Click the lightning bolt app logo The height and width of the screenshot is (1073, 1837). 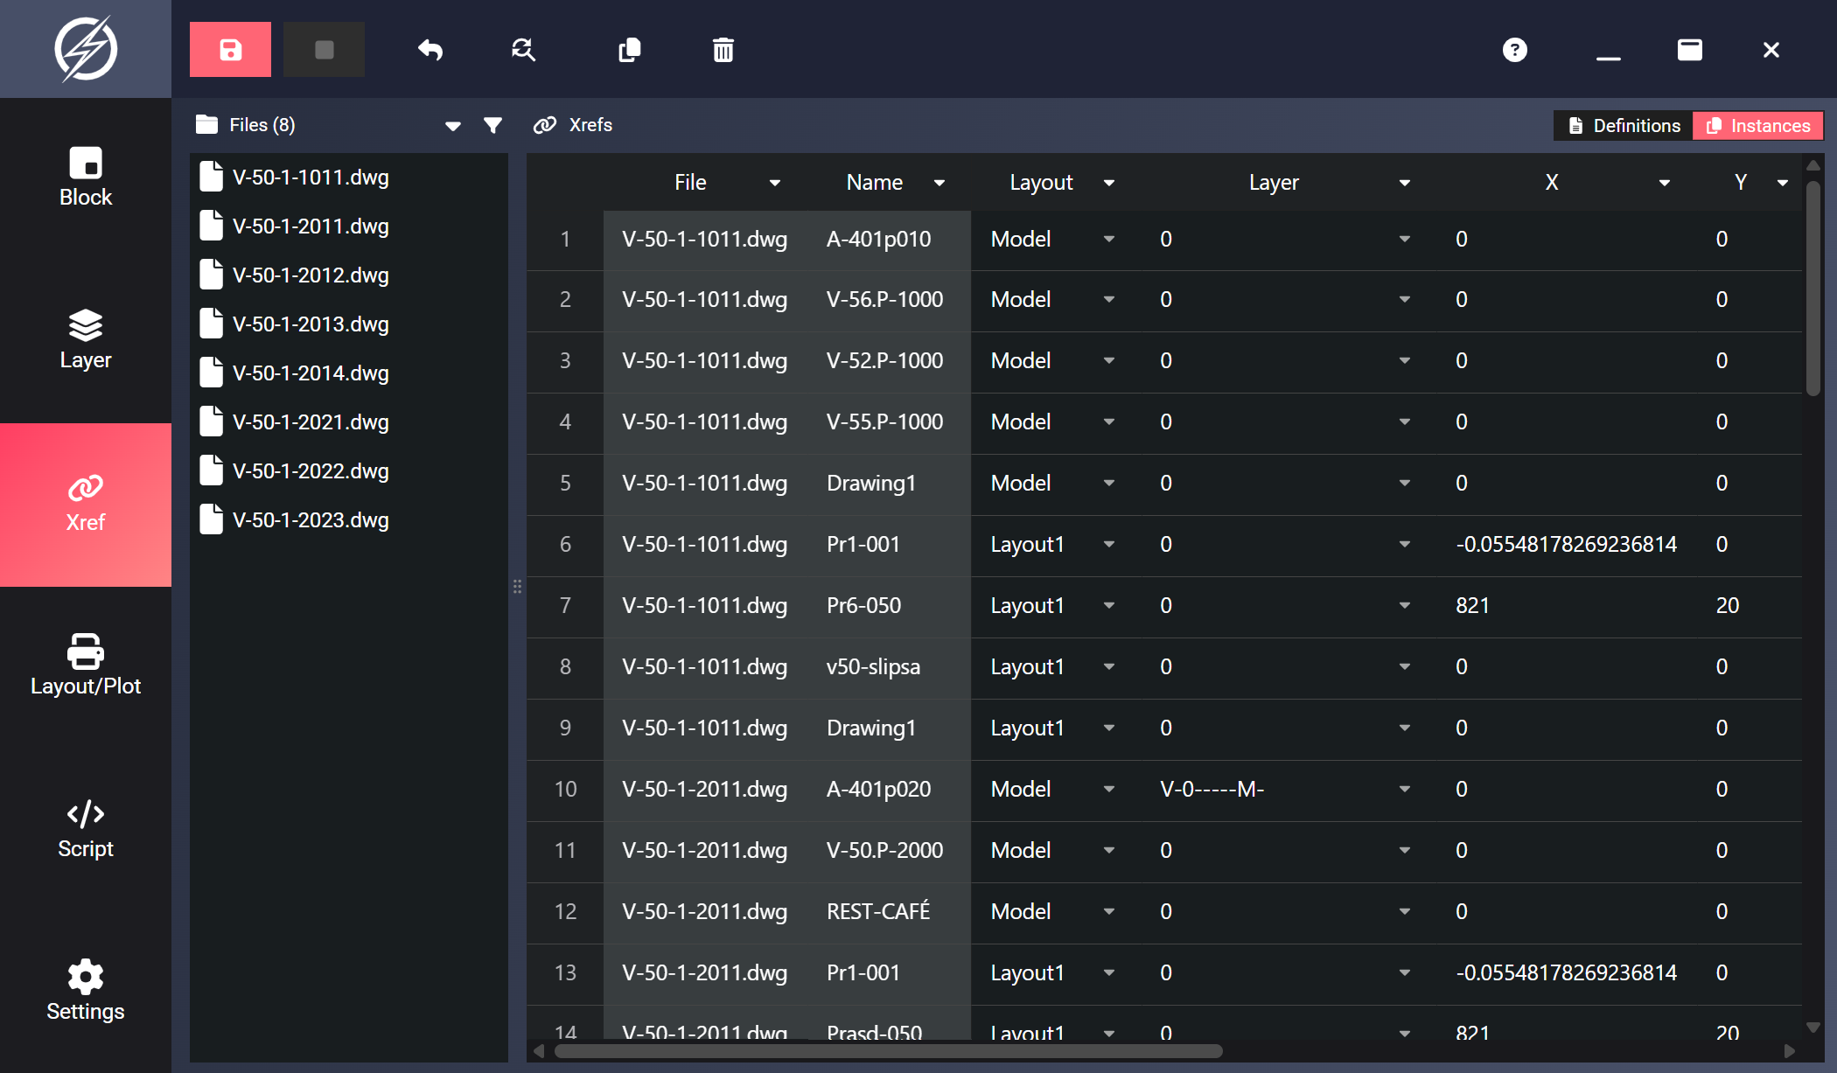86,48
